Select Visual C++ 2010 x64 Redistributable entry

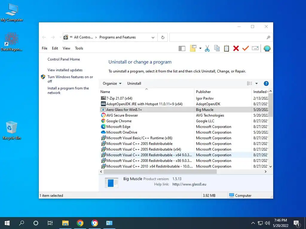183,166
